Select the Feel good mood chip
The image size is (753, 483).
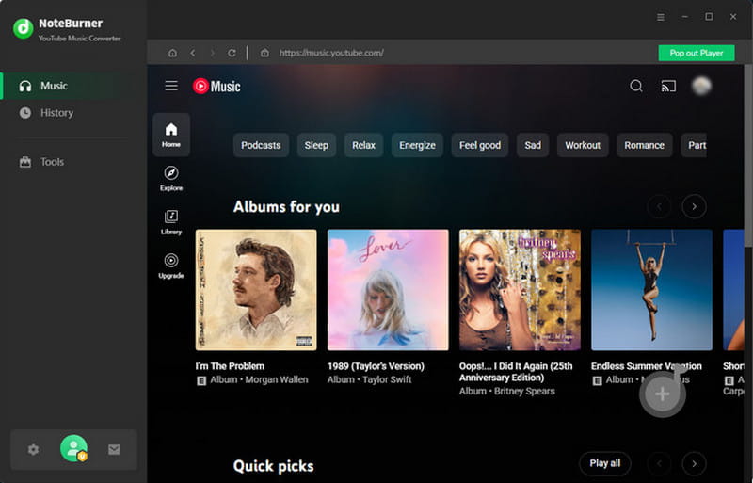[x=480, y=145]
